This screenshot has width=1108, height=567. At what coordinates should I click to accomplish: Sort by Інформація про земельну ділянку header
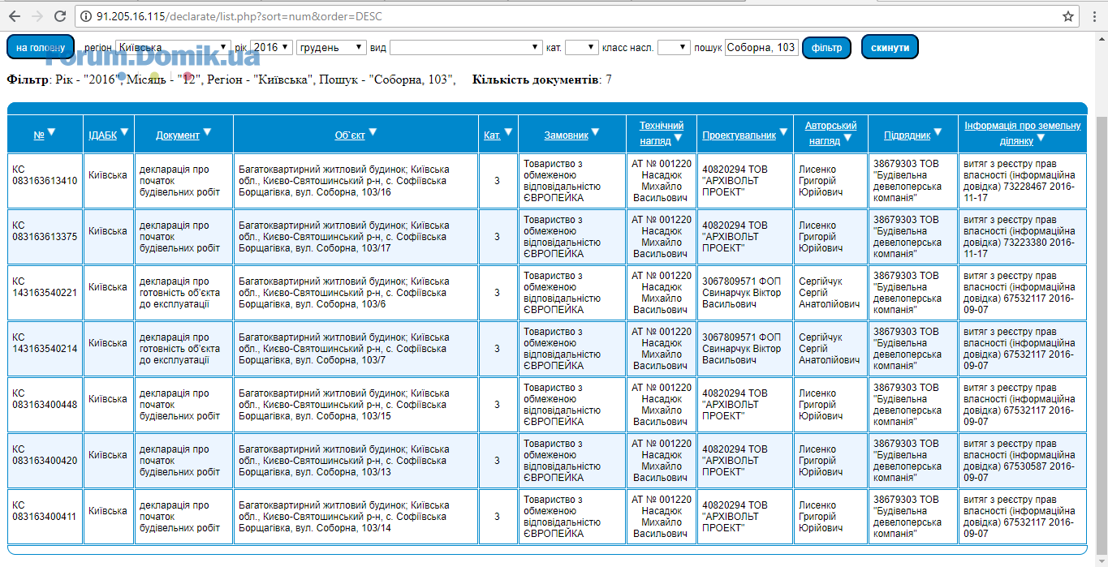pyautogui.click(x=1023, y=133)
